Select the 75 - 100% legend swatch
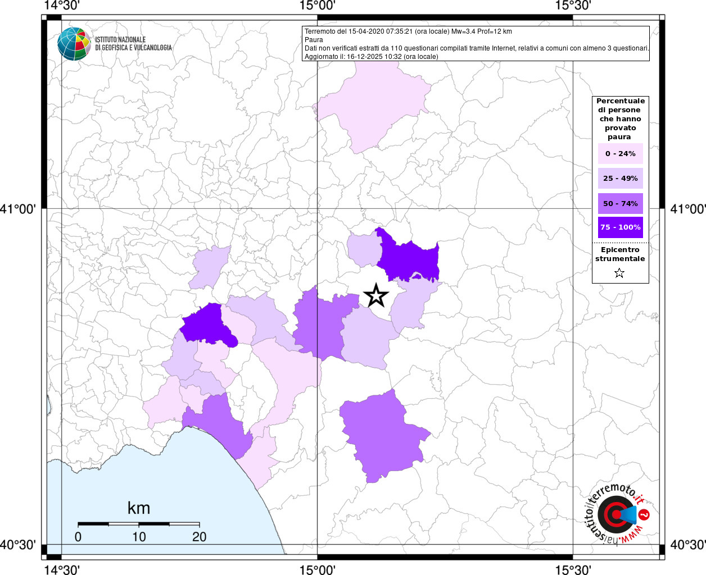Screen dimensions: 706x575 pos(620,227)
